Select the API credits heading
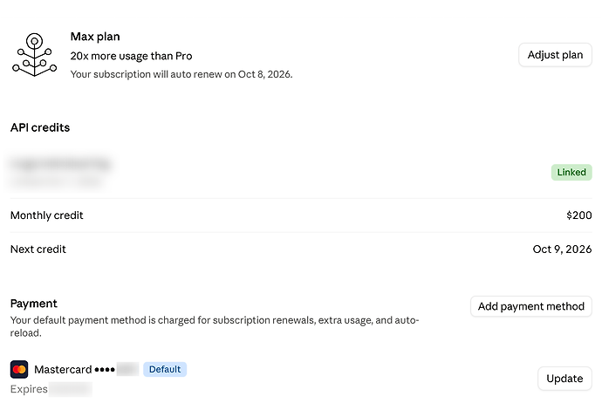The height and width of the screenshot is (417, 602). click(x=40, y=127)
